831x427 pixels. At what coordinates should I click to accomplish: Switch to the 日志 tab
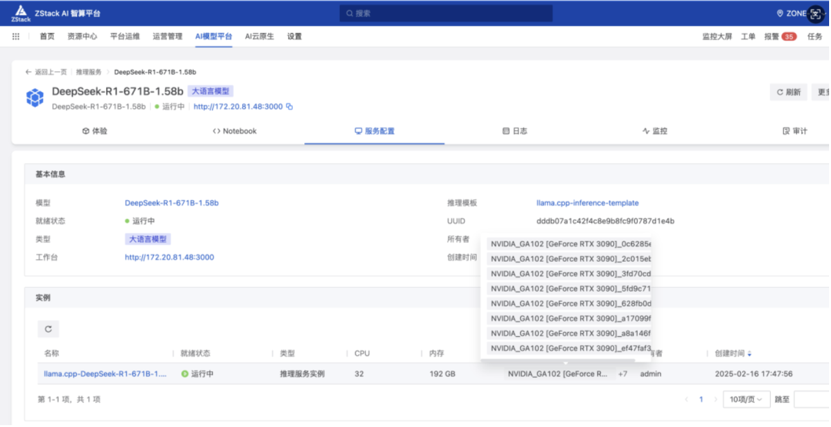click(x=515, y=132)
